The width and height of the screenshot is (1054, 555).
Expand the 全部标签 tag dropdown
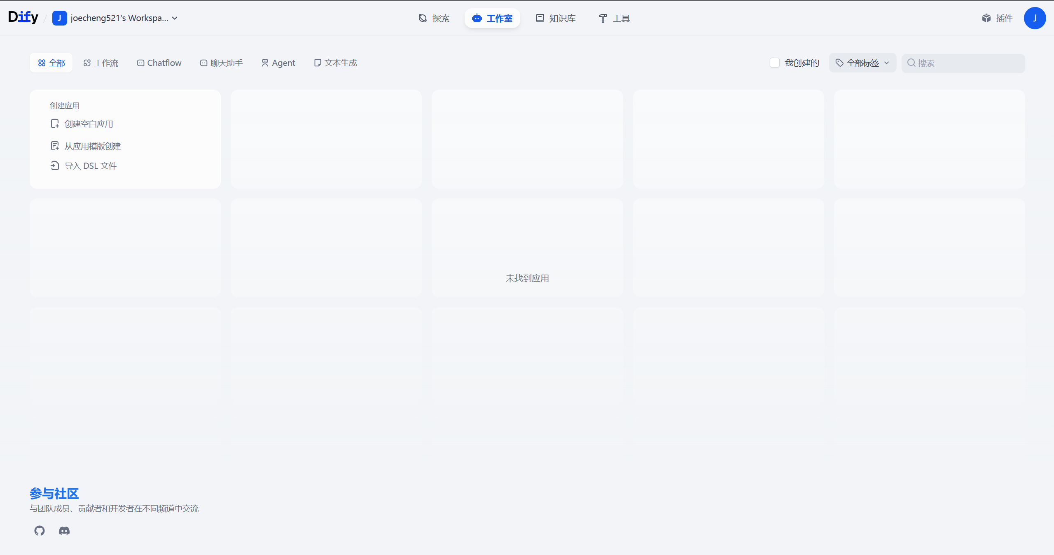coord(862,63)
